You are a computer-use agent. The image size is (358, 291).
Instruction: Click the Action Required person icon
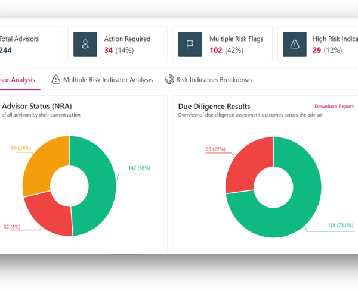click(x=85, y=45)
